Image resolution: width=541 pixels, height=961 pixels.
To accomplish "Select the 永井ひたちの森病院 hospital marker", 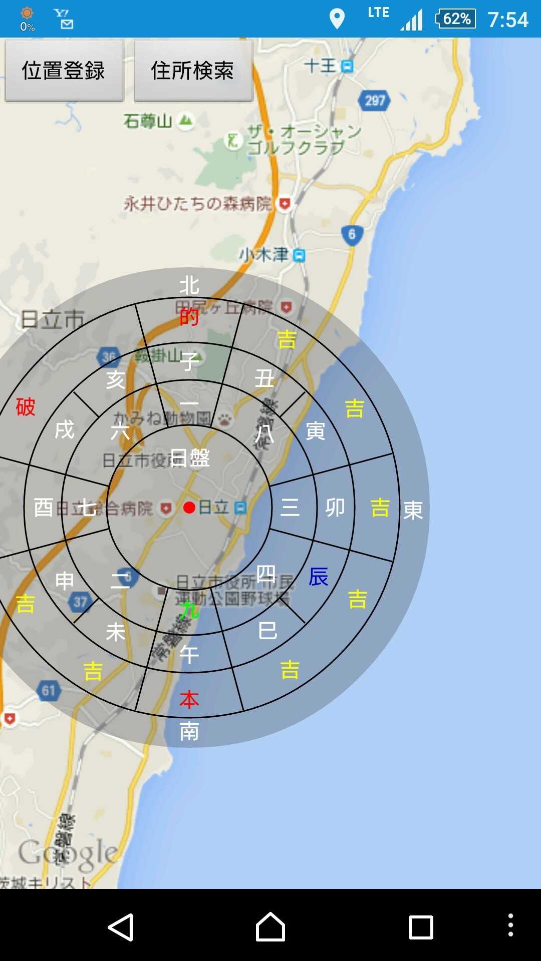I will [x=285, y=204].
